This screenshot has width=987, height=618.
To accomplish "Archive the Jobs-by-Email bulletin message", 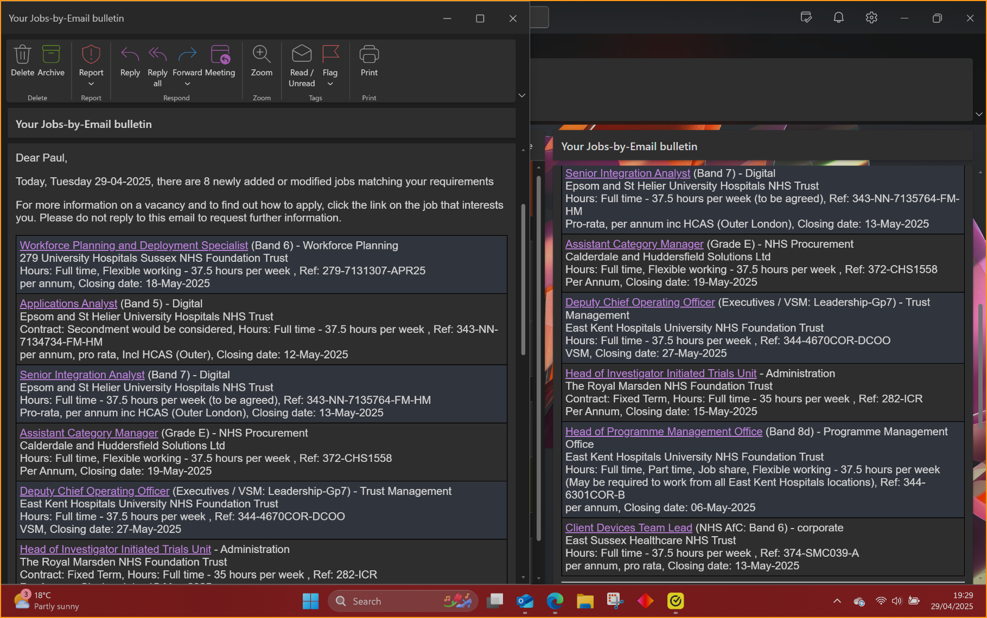I will coord(51,55).
